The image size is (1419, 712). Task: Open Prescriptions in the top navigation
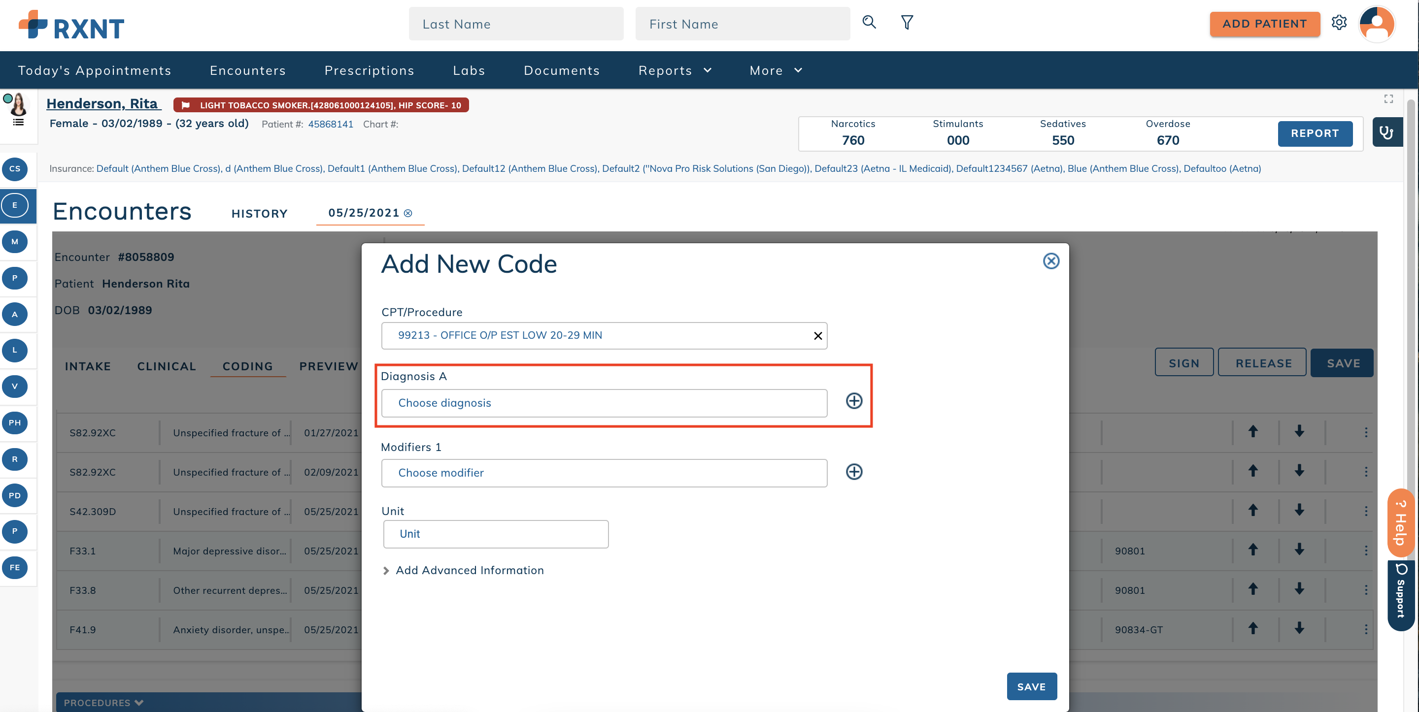[x=369, y=70]
